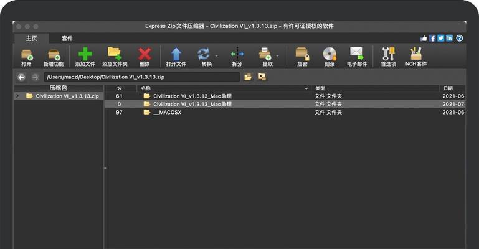Select the __MACOSX folder row
Image resolution: width=479 pixels, height=249 pixels.
point(285,112)
